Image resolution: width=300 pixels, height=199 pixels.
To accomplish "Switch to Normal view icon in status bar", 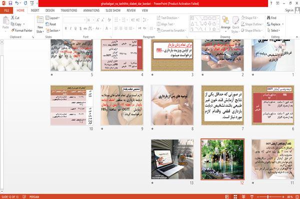I will 227,197.
